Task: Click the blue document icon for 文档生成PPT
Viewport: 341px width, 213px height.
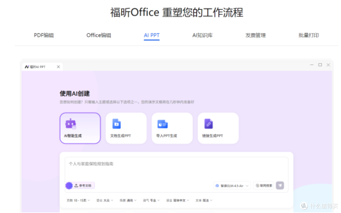Action: [x=117, y=124]
